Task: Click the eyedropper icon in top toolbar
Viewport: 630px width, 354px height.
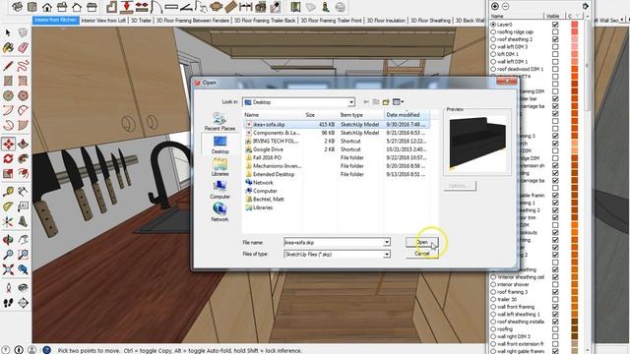Action: [x=276, y=7]
